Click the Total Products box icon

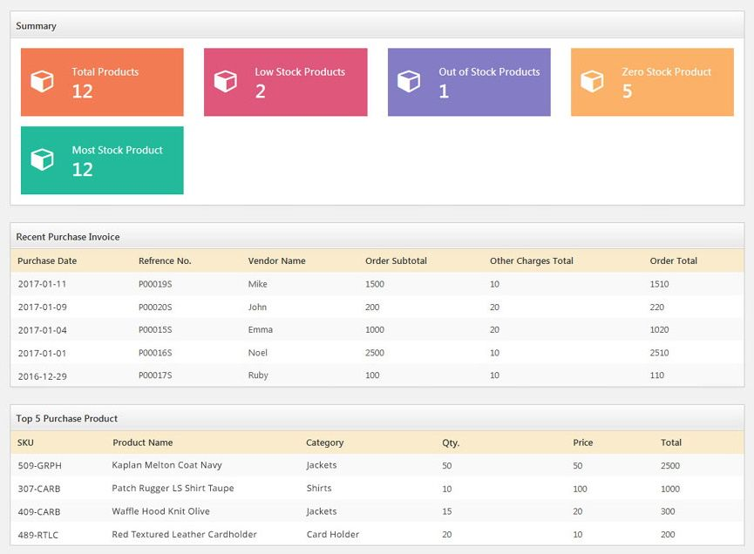pyautogui.click(x=42, y=81)
